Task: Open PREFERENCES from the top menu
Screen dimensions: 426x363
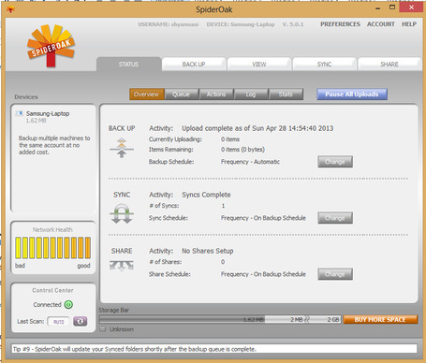Action: tap(340, 24)
